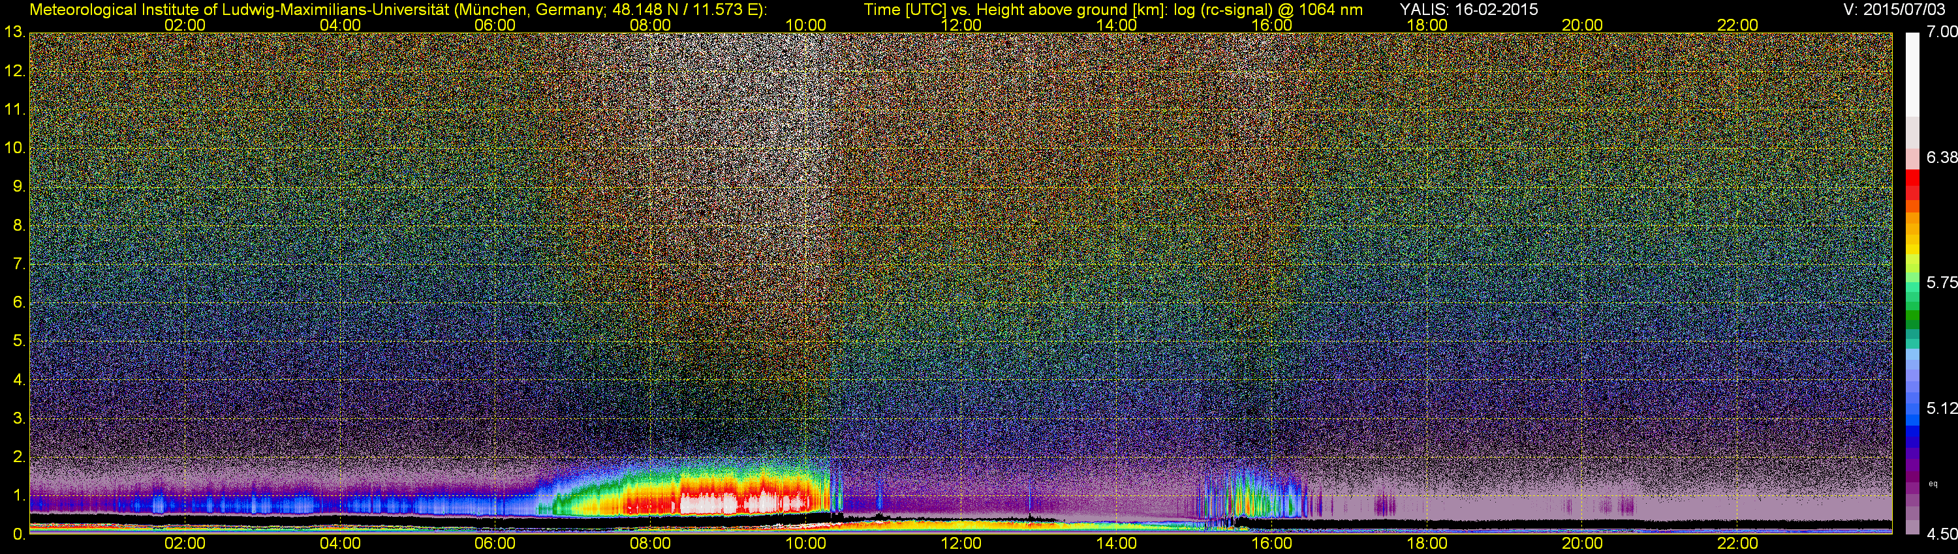Select the 04:00 label on the top time axis
This screenshot has width=1958, height=554.
(340, 25)
